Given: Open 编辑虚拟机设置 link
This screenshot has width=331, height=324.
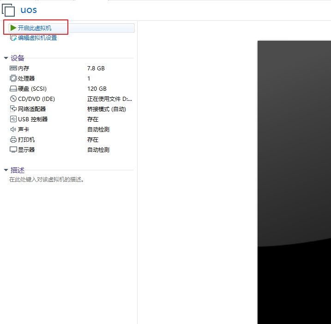Looking at the screenshot, I should tap(37, 38).
